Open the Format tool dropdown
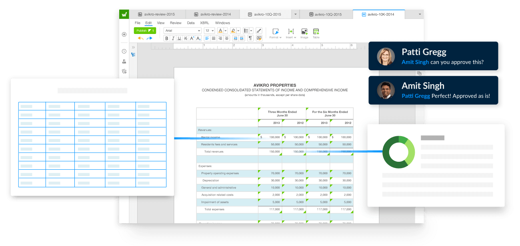Viewport: 520px width, 246px height. tap(275, 34)
